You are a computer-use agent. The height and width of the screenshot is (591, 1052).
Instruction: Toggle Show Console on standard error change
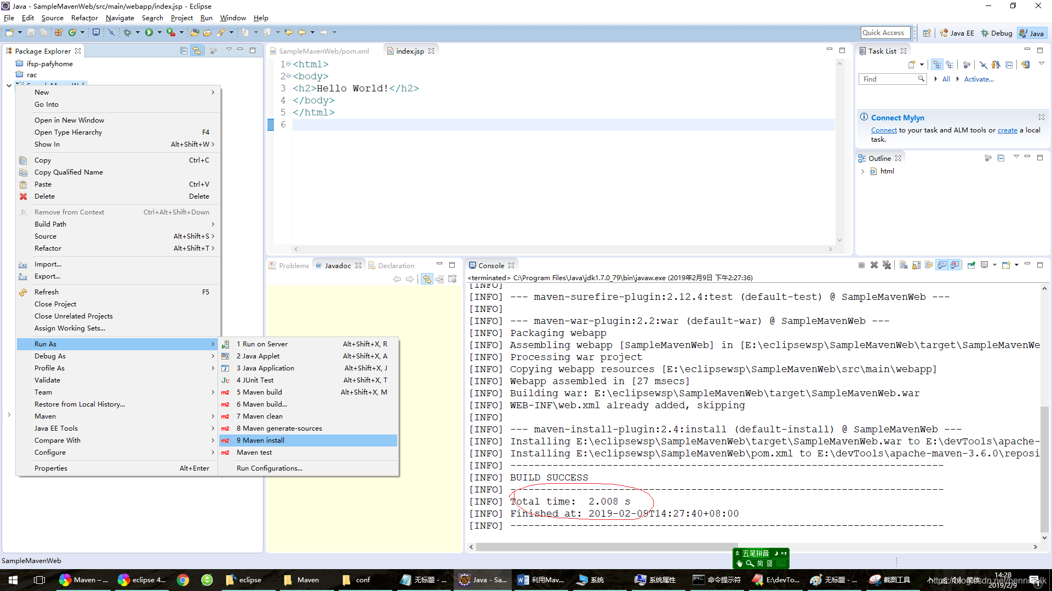(x=955, y=265)
